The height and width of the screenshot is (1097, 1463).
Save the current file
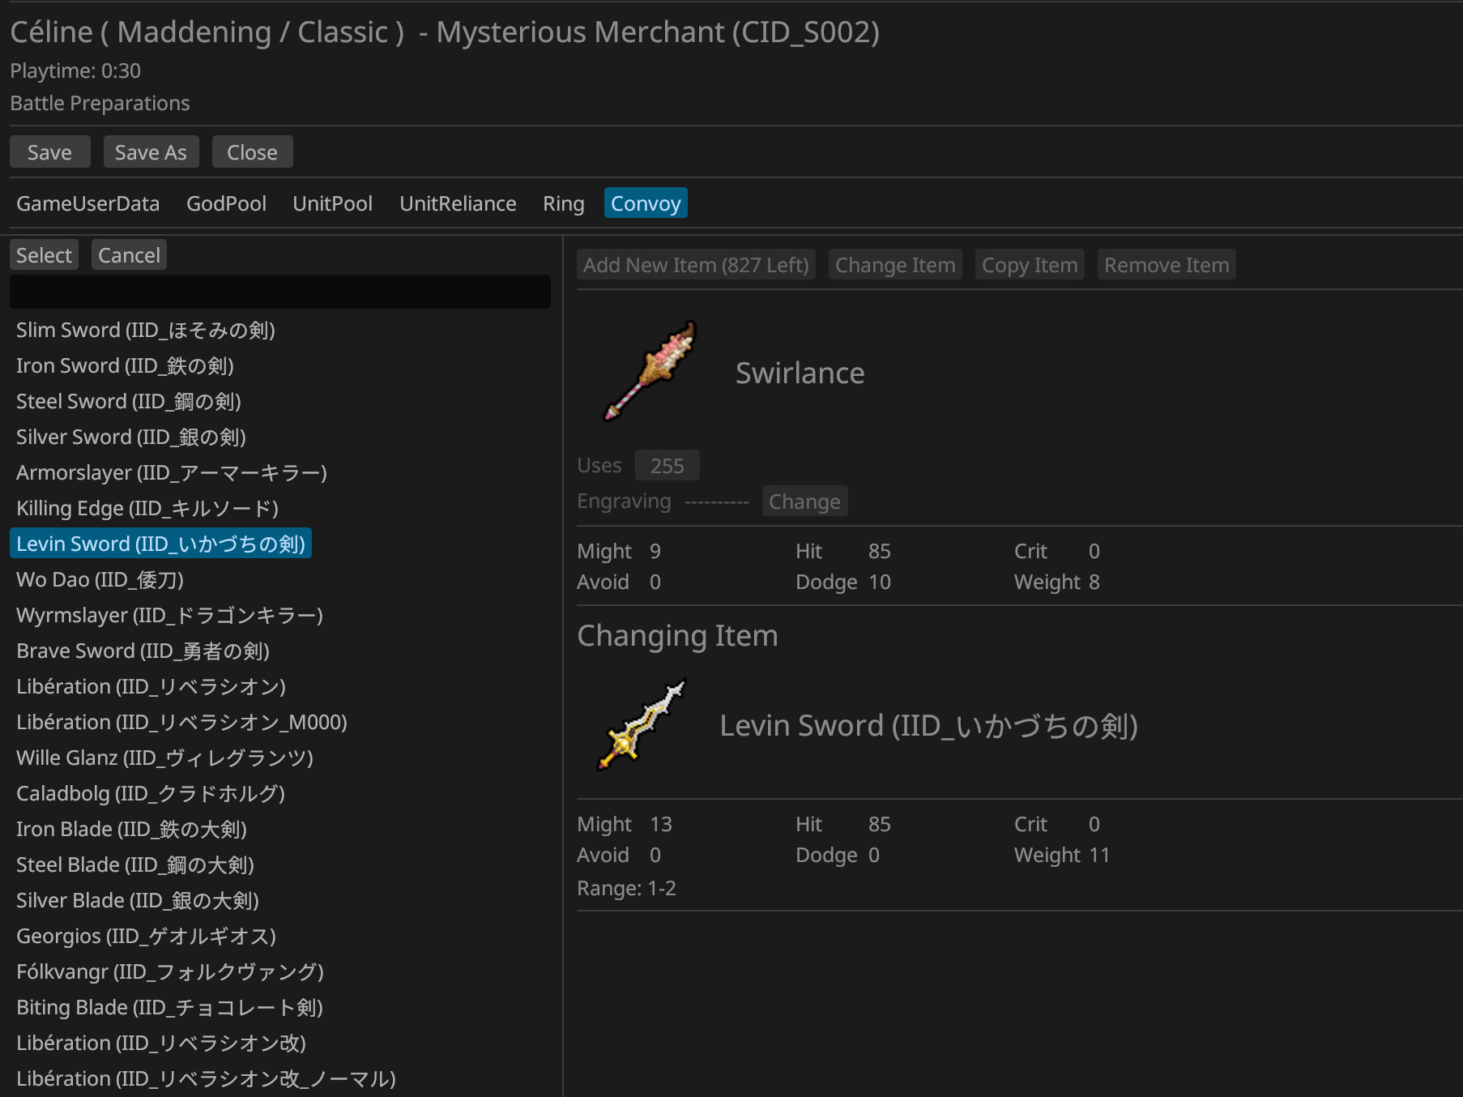pyautogui.click(x=49, y=152)
